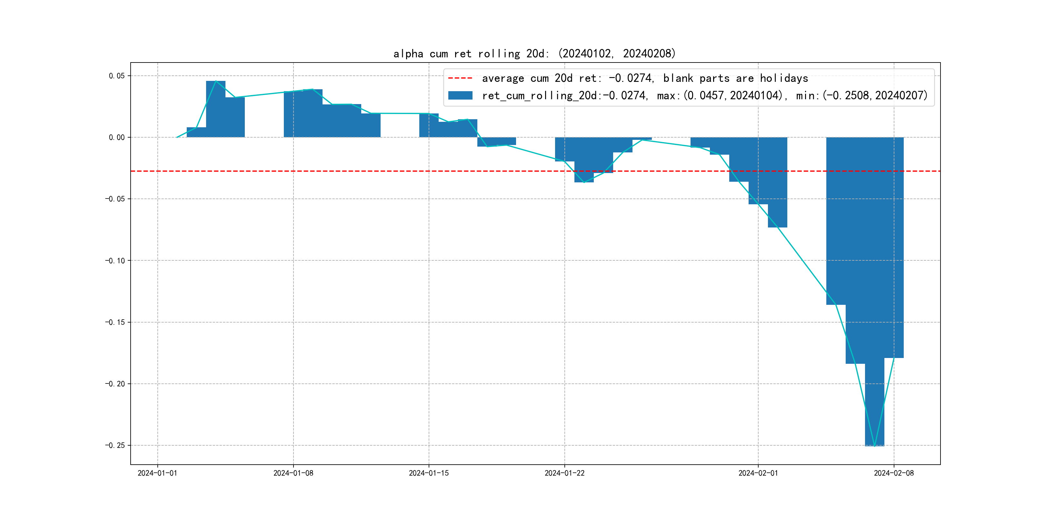Click the 2024-02-01 x-axis tick label
Image resolution: width=1045 pixels, height=522 pixels.
tap(758, 473)
